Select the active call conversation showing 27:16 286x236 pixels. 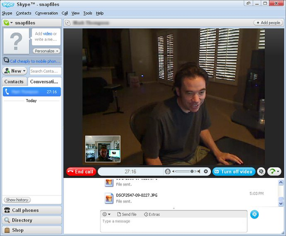click(x=32, y=92)
